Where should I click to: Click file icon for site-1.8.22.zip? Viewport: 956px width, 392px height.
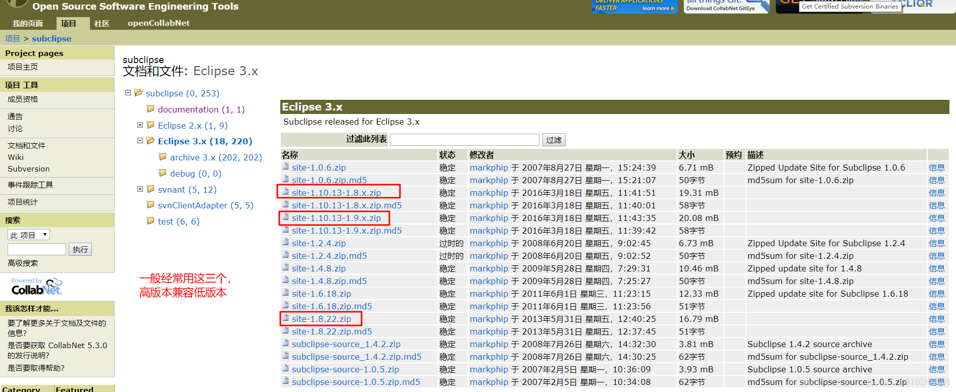coord(286,318)
